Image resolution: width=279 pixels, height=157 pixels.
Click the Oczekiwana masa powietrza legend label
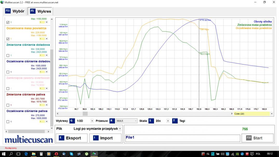[254, 28]
